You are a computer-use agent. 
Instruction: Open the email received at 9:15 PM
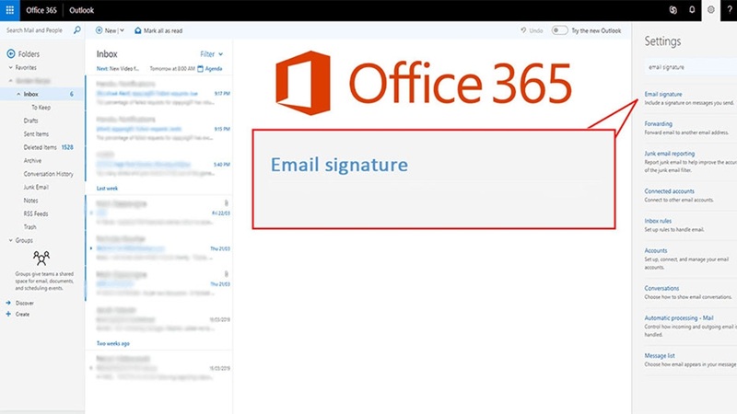point(159,129)
